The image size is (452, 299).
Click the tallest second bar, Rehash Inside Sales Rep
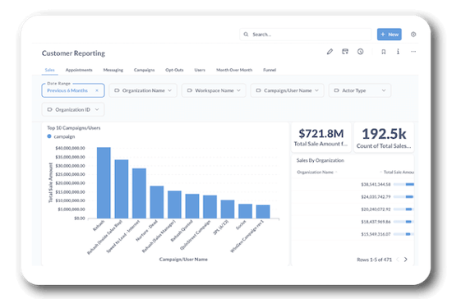122,189
